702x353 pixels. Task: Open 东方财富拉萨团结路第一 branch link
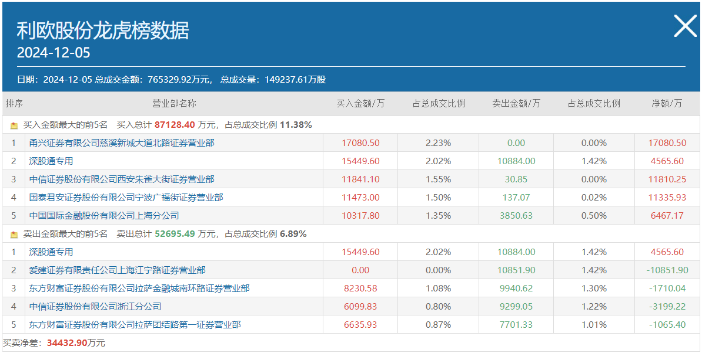pos(135,325)
